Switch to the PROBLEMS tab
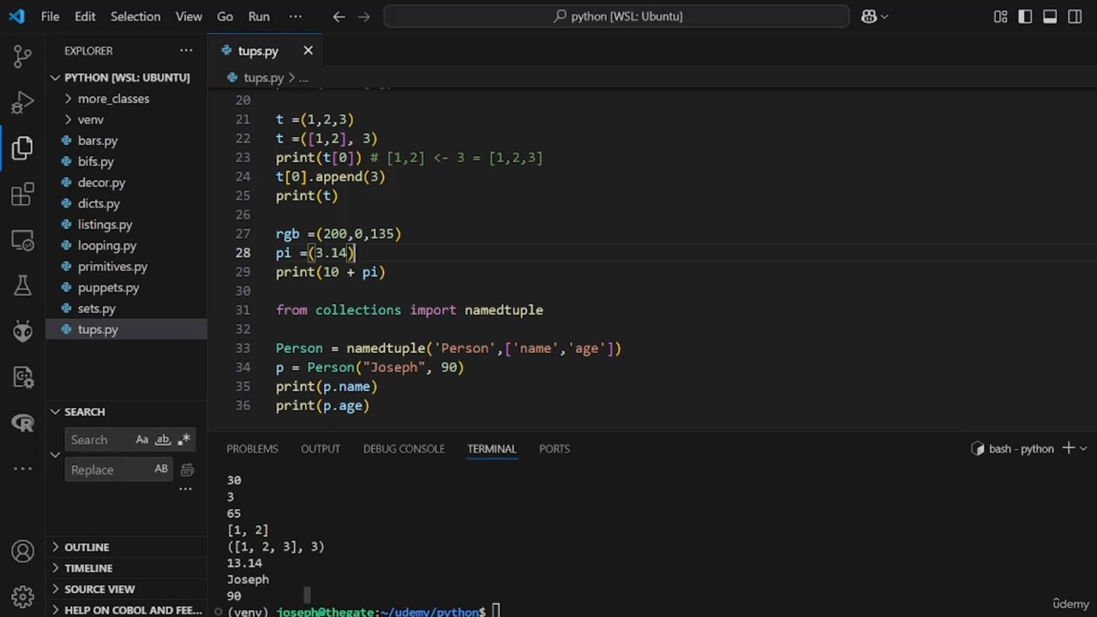This screenshot has width=1097, height=617. tap(252, 449)
